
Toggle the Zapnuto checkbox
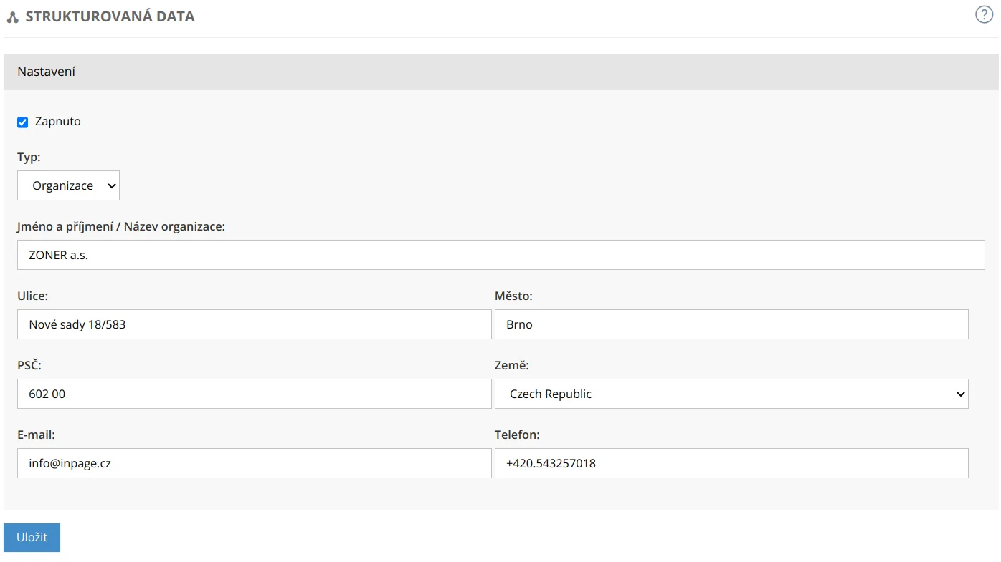[x=22, y=122]
